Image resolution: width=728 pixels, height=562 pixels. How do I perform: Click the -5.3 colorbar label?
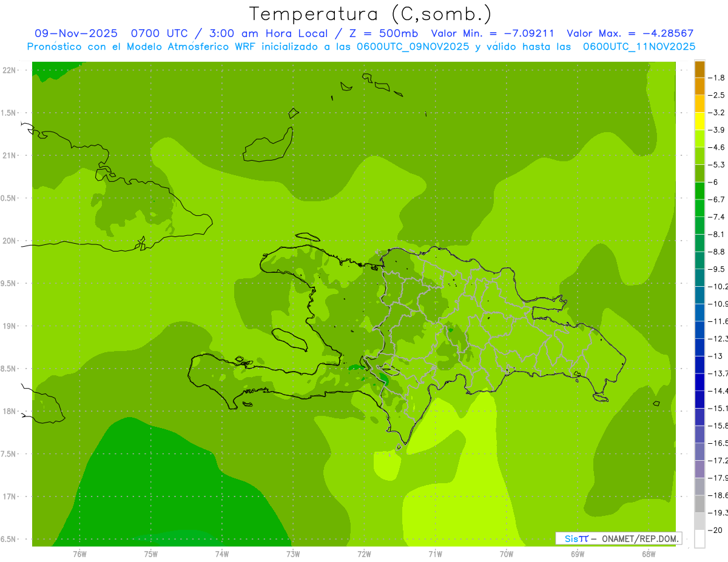(718, 164)
